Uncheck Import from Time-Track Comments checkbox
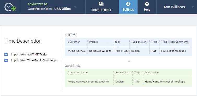The height and width of the screenshot is (96, 197). tap(6, 60)
